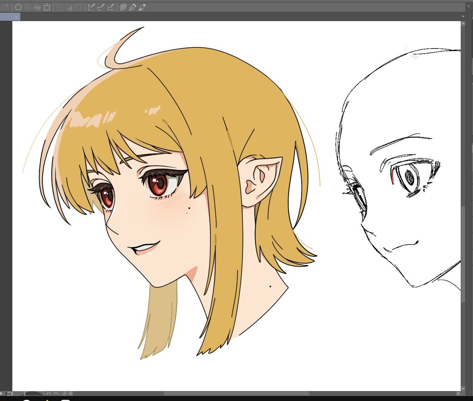This screenshot has height=401, width=473.
Task: Collapse the right palette dock with double chevron
Action: click(468, 6)
